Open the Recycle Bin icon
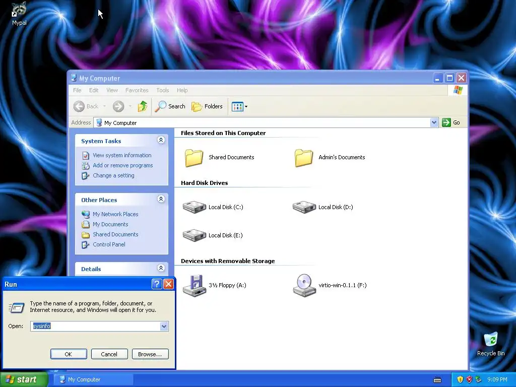Viewport: 516px width, 387px height. (x=491, y=344)
